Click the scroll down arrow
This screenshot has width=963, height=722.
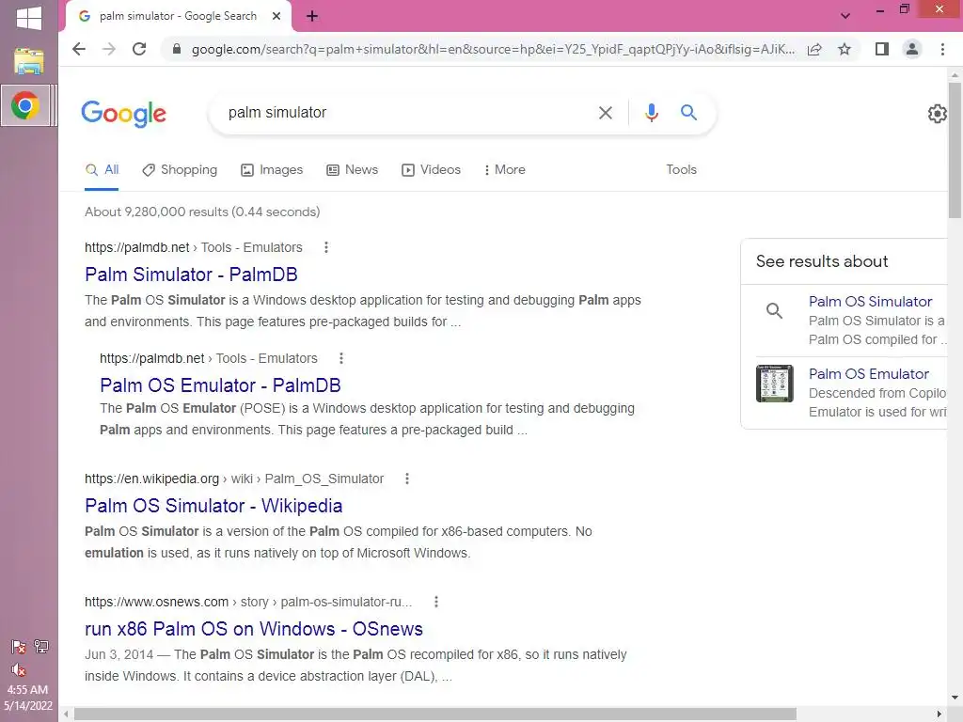coord(955,698)
